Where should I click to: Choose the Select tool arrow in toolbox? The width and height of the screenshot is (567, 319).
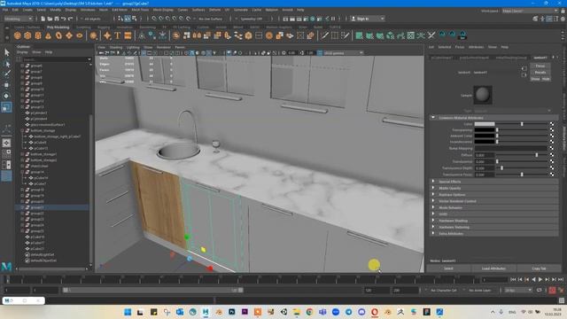pos(6,52)
